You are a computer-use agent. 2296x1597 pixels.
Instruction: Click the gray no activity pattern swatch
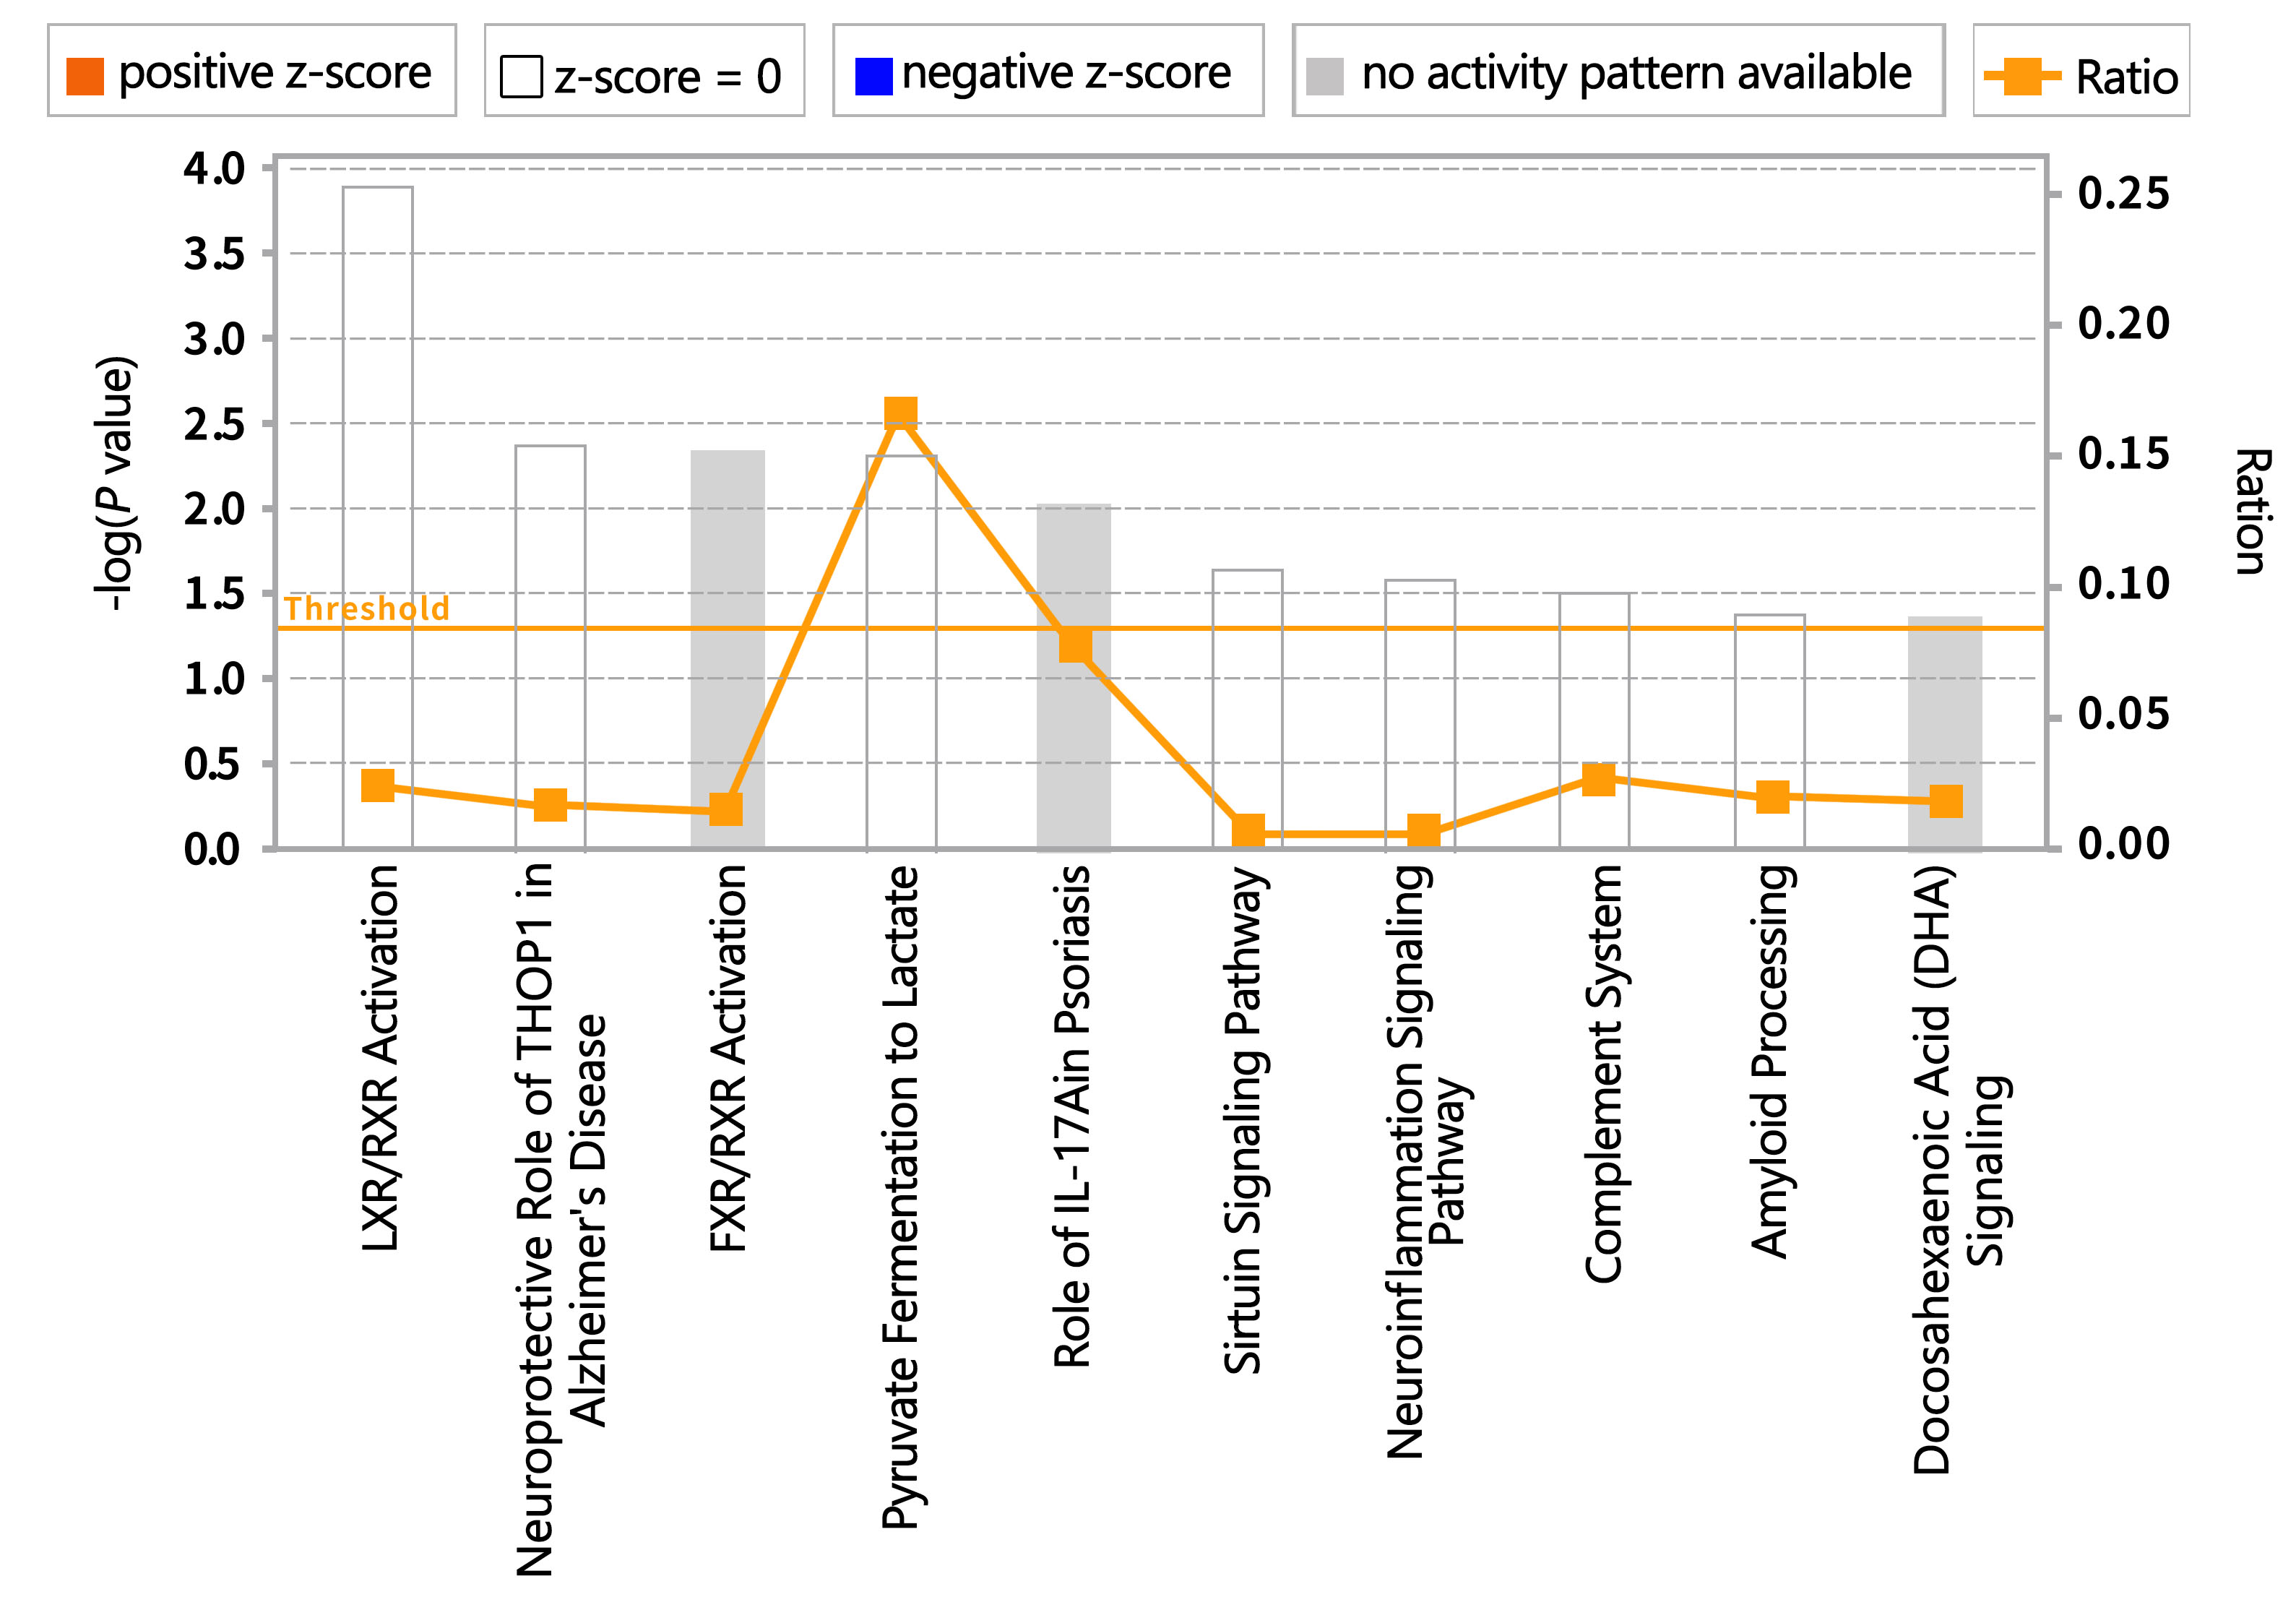coord(1324,76)
